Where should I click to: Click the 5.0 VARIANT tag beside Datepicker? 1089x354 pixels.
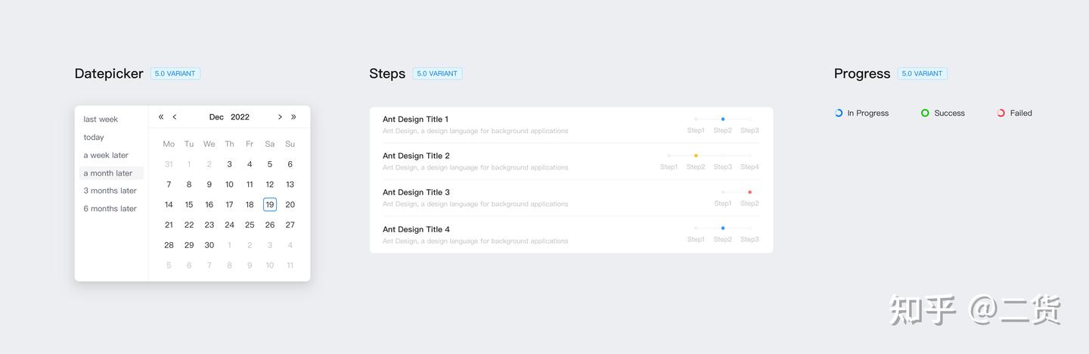(x=175, y=73)
